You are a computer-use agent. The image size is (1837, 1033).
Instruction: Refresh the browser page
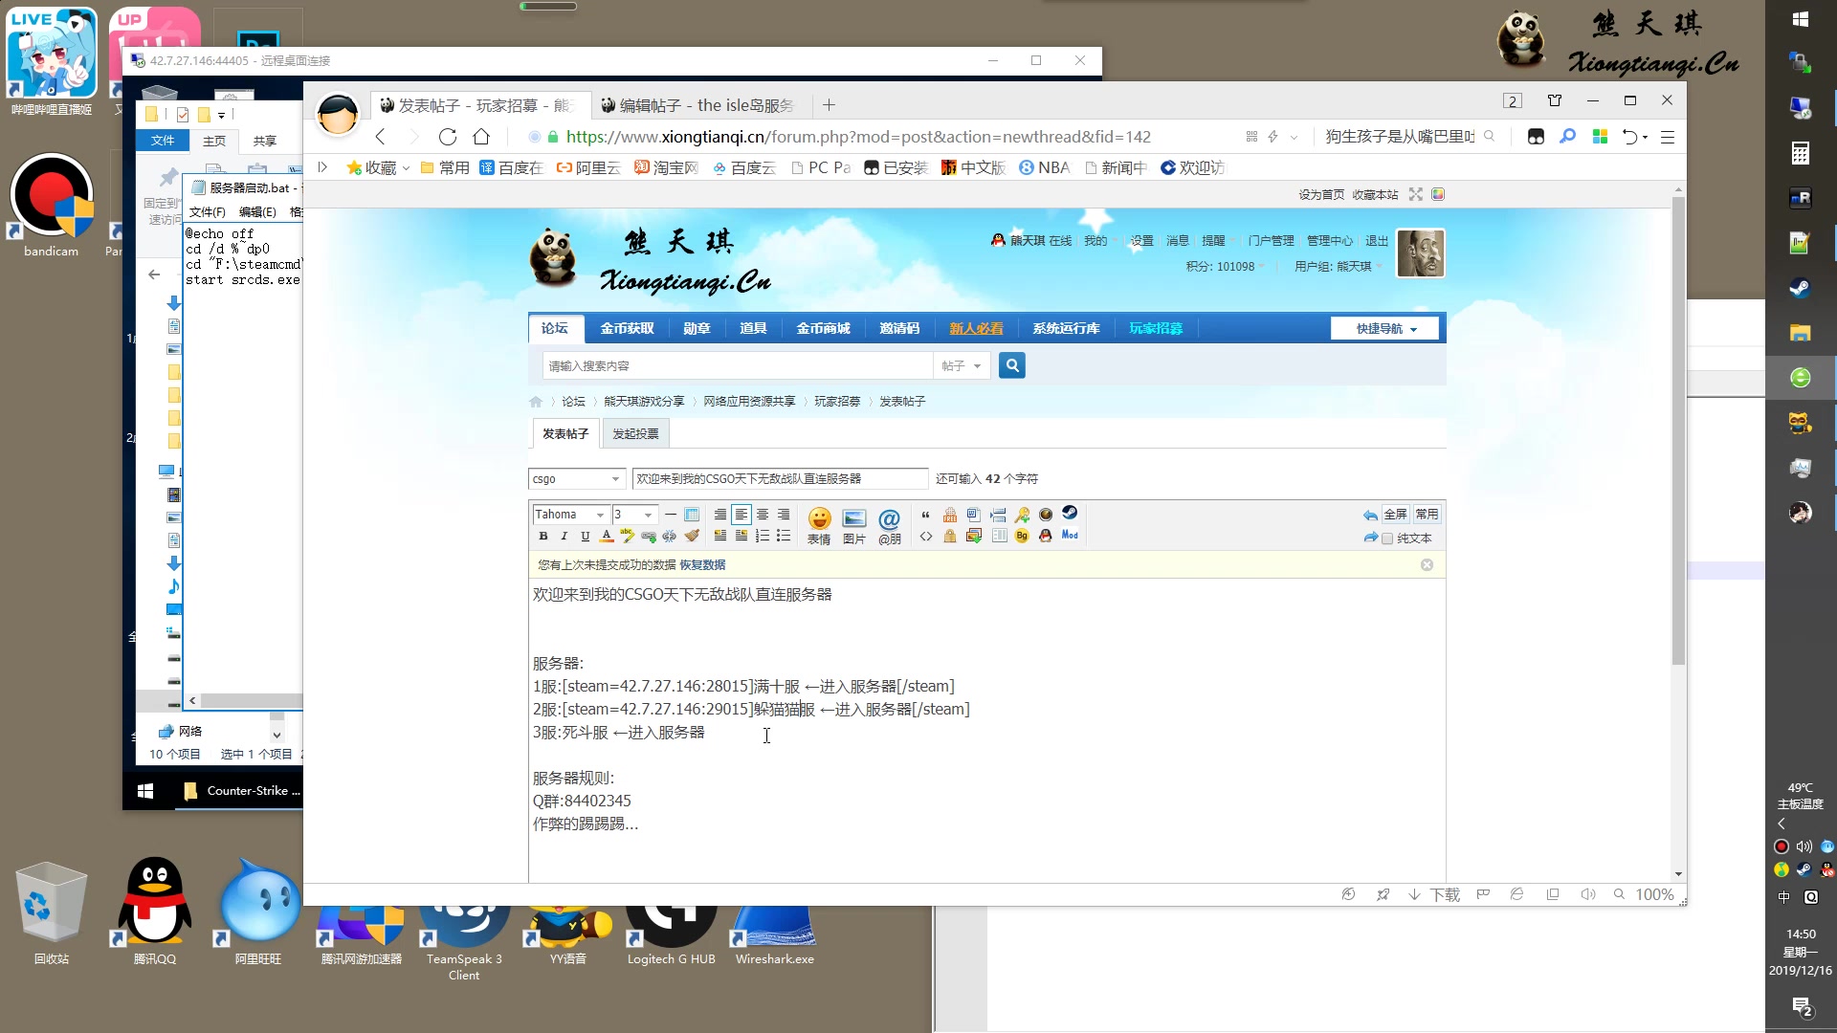pyautogui.click(x=447, y=137)
